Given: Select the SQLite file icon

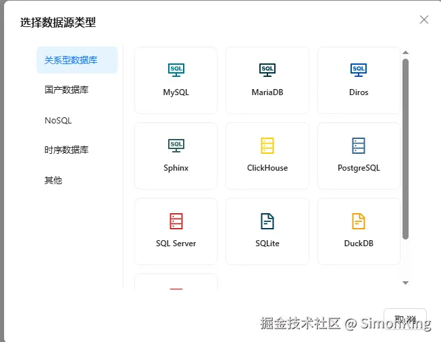Looking at the screenshot, I should [267, 221].
